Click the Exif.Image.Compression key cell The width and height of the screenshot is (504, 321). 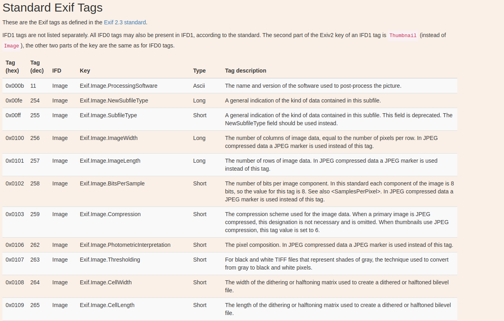(x=110, y=214)
